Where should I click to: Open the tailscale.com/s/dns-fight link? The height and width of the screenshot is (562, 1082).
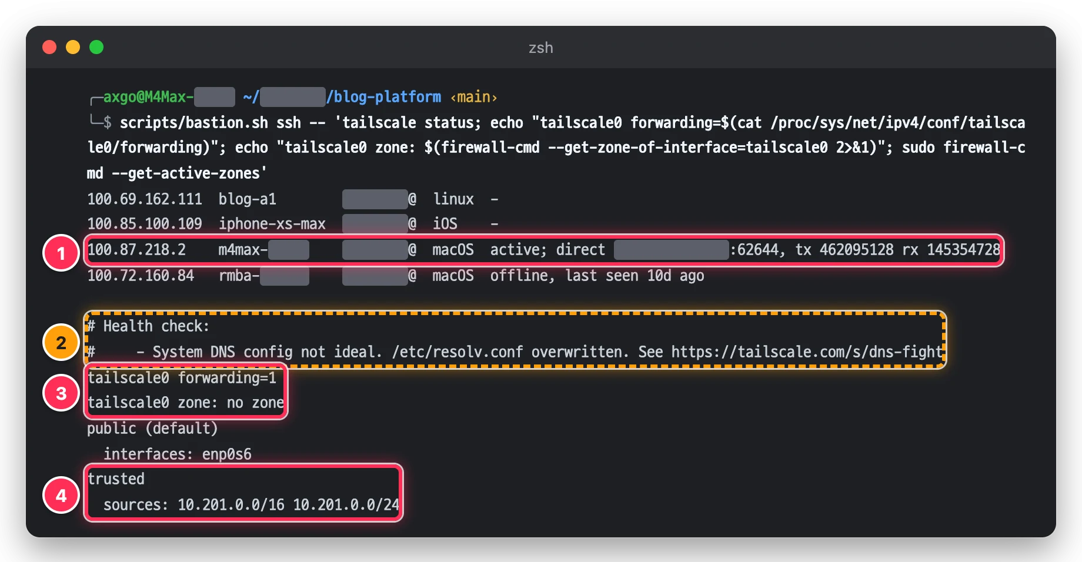[x=807, y=352]
